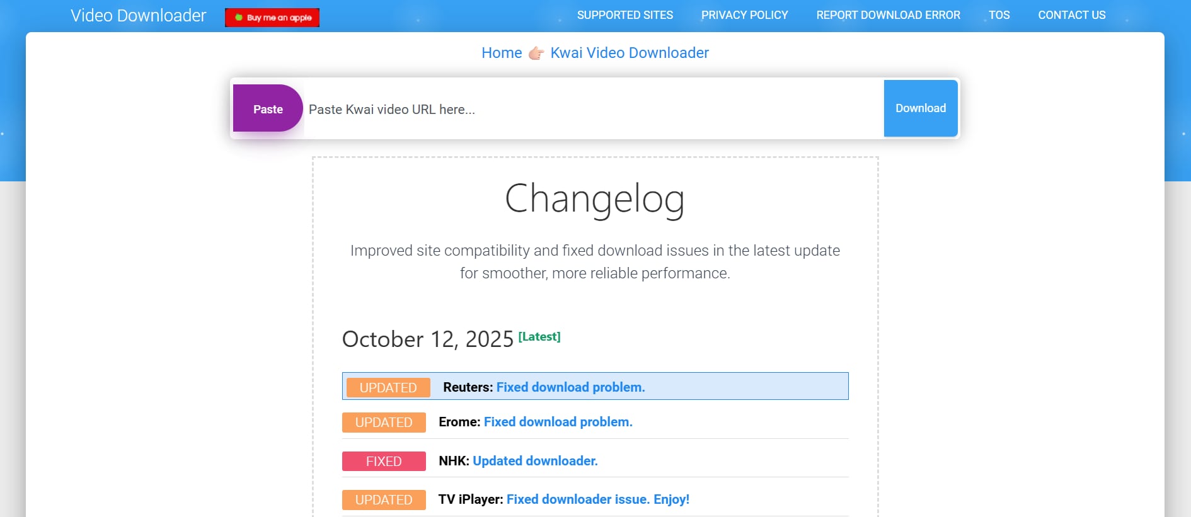Click the green Latest tag
Screen dimensions: 1191x517
point(539,337)
